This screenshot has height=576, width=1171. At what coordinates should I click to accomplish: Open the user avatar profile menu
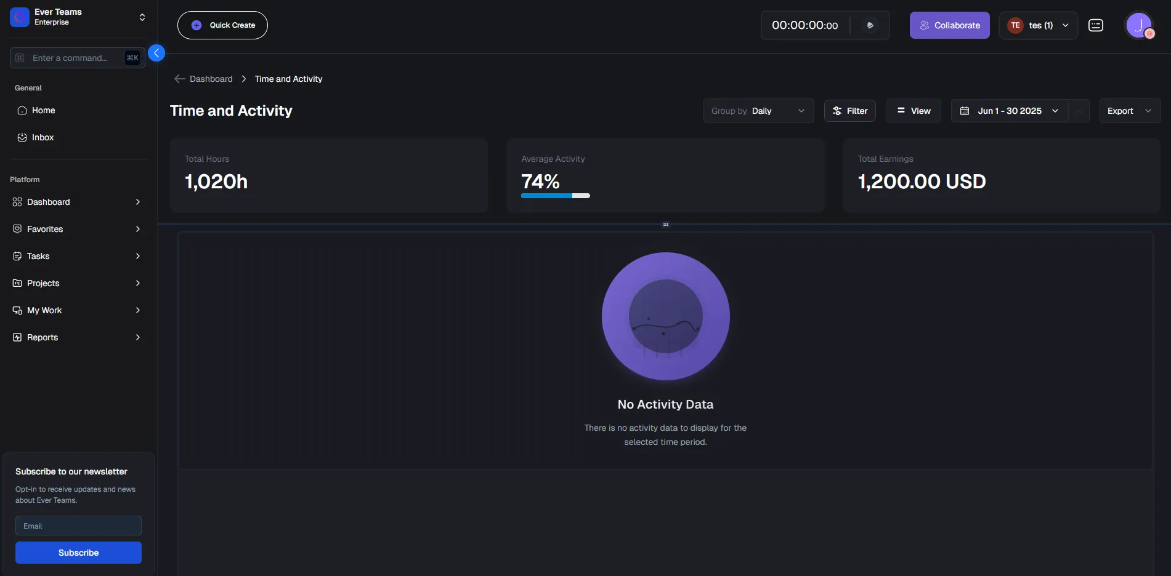(x=1139, y=25)
